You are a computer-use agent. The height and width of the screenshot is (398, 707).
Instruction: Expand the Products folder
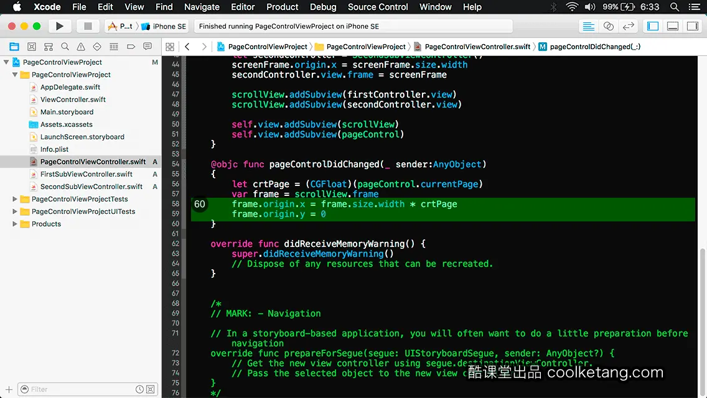click(15, 224)
